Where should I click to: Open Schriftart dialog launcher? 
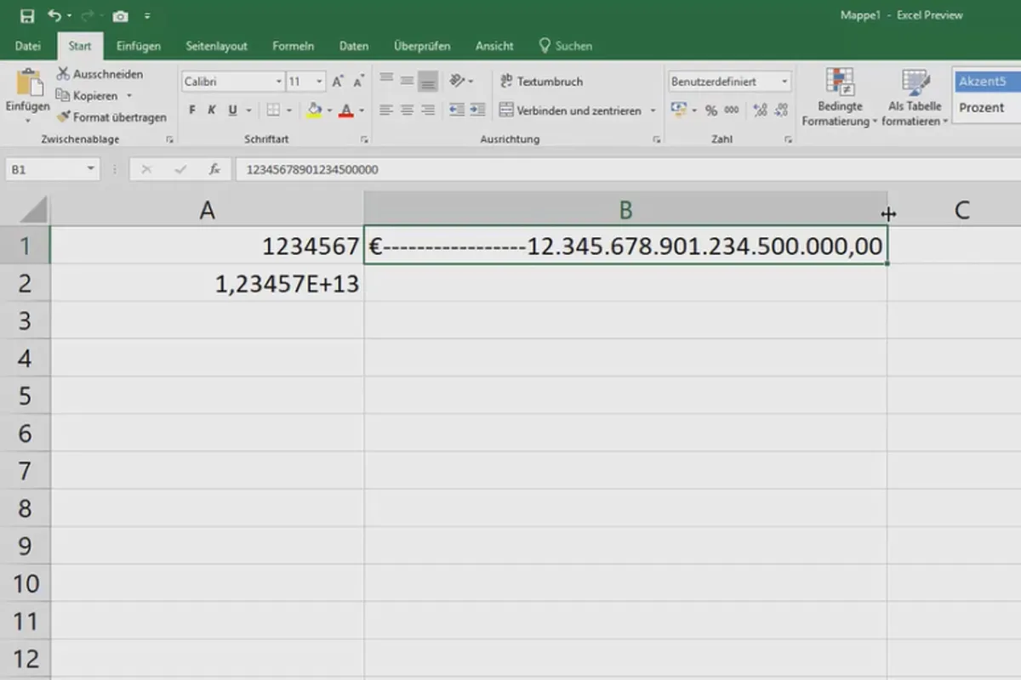coord(365,139)
